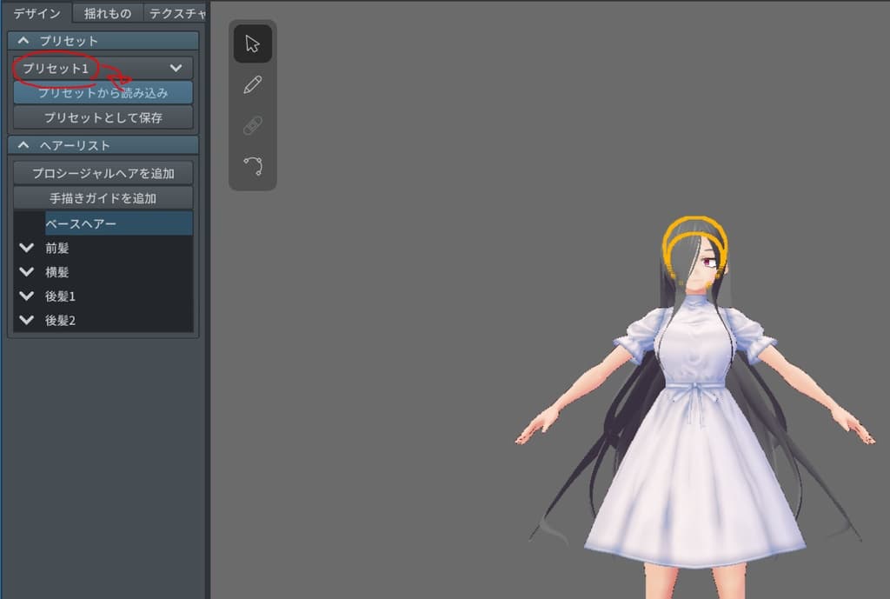Collapse the プリセット section
890x599 pixels.
[22, 40]
